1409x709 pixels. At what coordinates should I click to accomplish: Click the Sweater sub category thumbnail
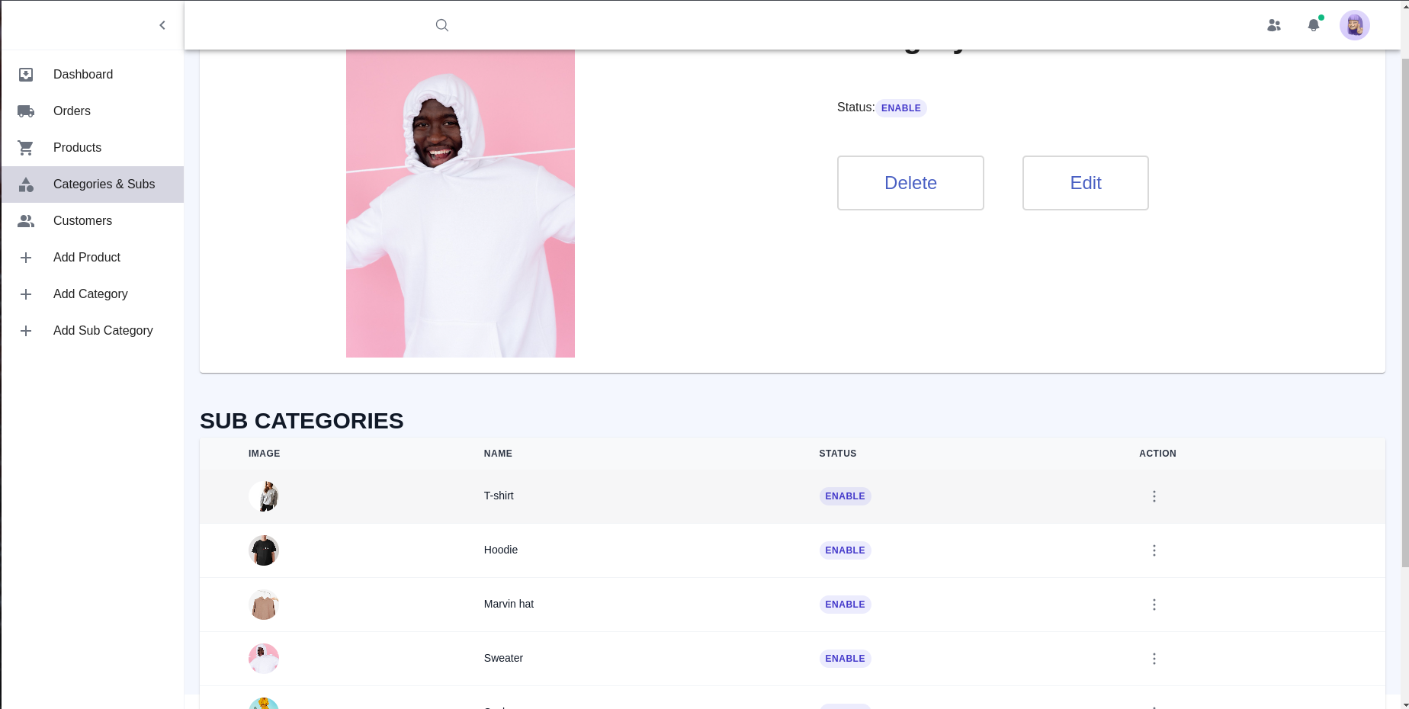[264, 659]
